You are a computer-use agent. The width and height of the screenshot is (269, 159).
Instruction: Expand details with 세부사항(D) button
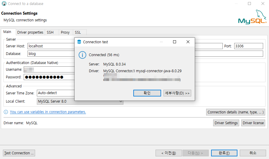(x=177, y=93)
